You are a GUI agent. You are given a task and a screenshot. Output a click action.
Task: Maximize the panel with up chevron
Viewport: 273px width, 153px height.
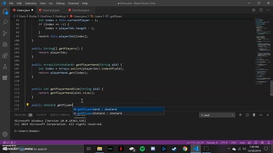click(261, 115)
